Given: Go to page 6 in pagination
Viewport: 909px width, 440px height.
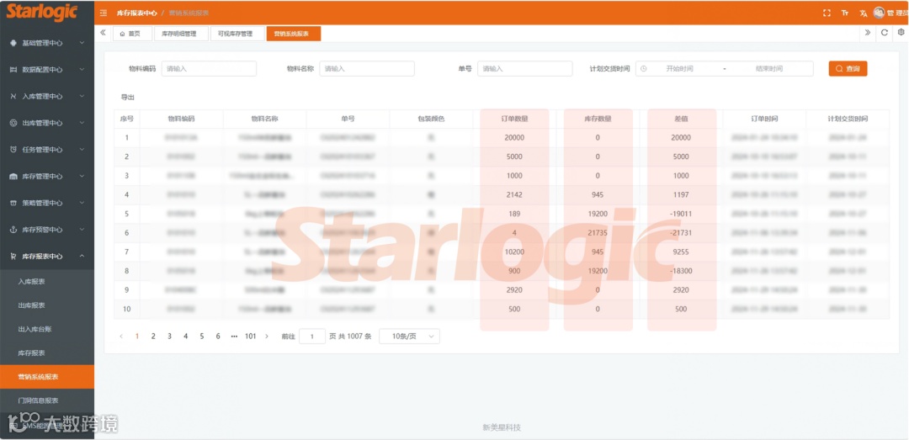Looking at the screenshot, I should coord(218,337).
